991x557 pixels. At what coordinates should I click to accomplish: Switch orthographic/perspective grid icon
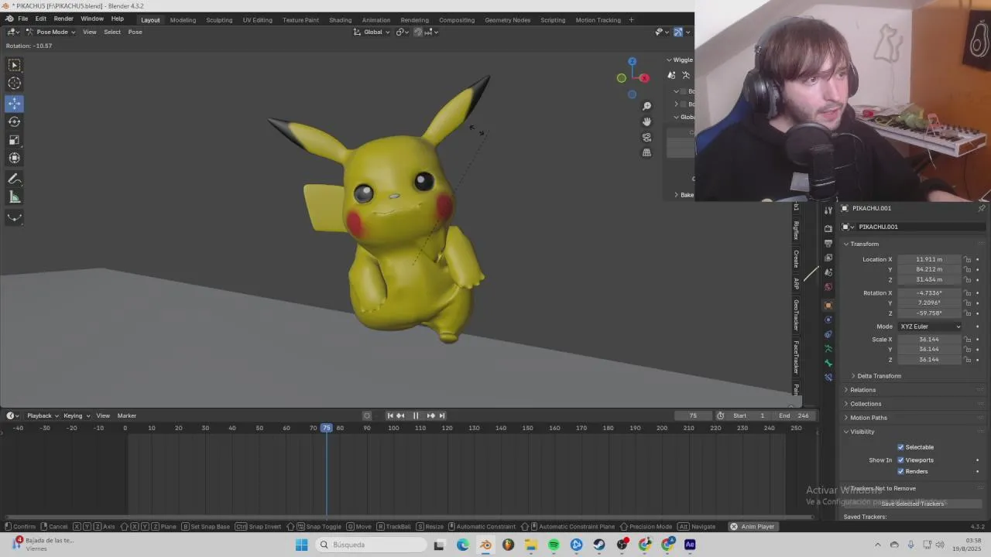(647, 152)
